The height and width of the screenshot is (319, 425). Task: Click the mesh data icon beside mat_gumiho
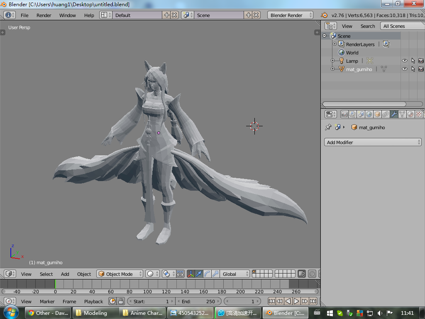click(384, 69)
